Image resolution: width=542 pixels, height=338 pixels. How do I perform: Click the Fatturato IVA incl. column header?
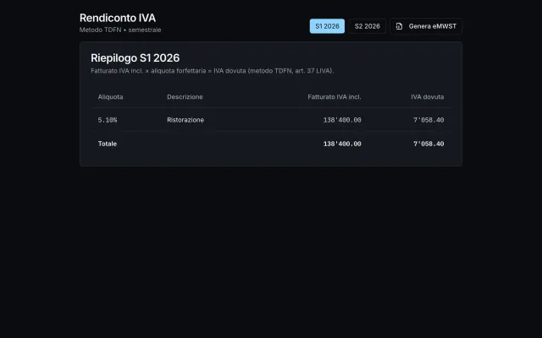coord(335,97)
